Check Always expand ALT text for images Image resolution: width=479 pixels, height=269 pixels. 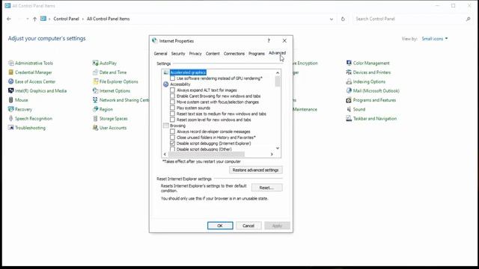click(173, 90)
